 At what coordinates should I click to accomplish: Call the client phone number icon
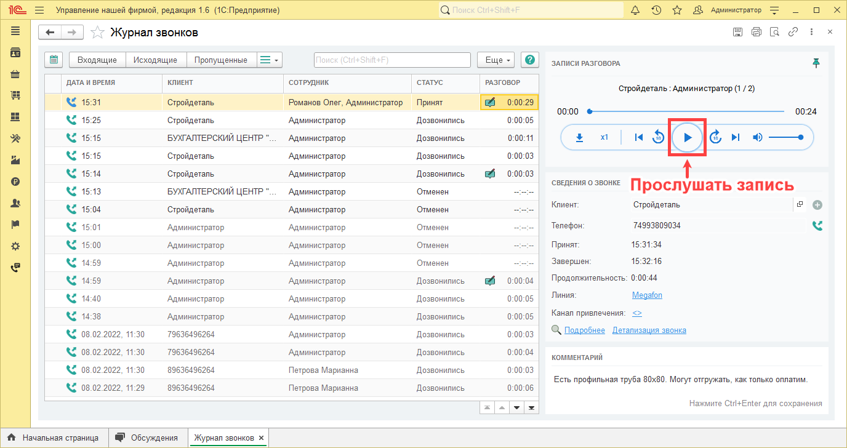point(817,226)
